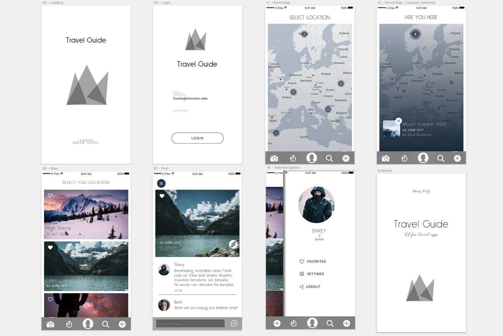The width and height of the screenshot is (503, 336).
Task: Click search icon on World Map screen
Action: pos(329,159)
